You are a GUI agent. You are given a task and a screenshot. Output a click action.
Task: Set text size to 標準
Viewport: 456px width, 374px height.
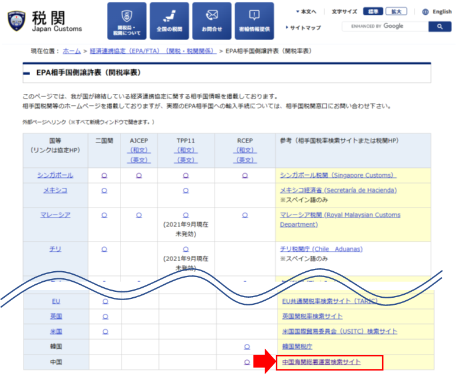click(373, 11)
